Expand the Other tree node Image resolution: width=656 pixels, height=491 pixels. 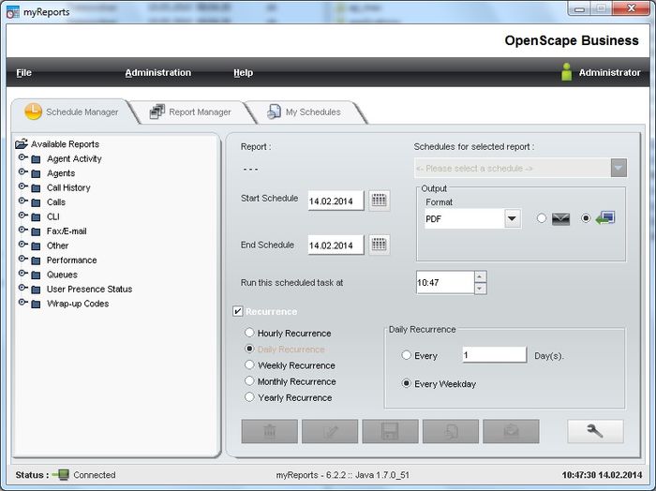click(x=22, y=245)
